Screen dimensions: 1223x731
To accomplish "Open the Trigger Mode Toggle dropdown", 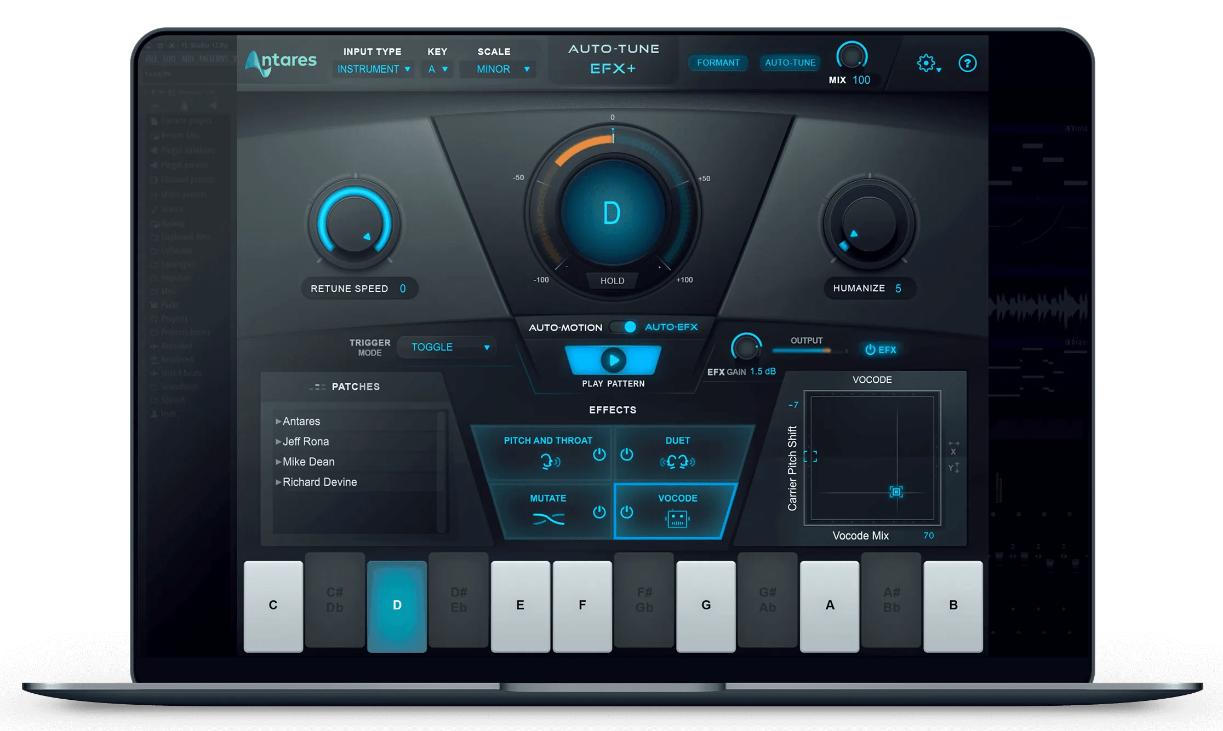I will click(x=447, y=347).
